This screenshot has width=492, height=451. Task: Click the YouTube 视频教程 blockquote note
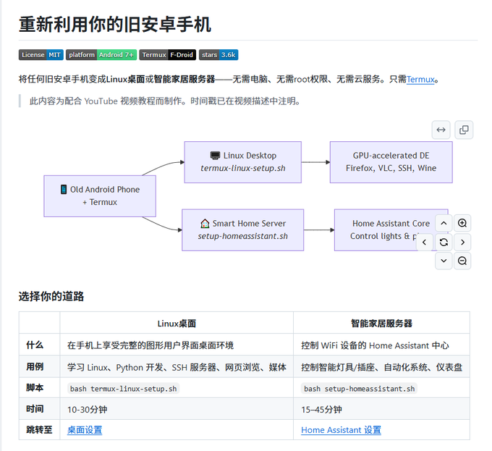[x=165, y=101]
